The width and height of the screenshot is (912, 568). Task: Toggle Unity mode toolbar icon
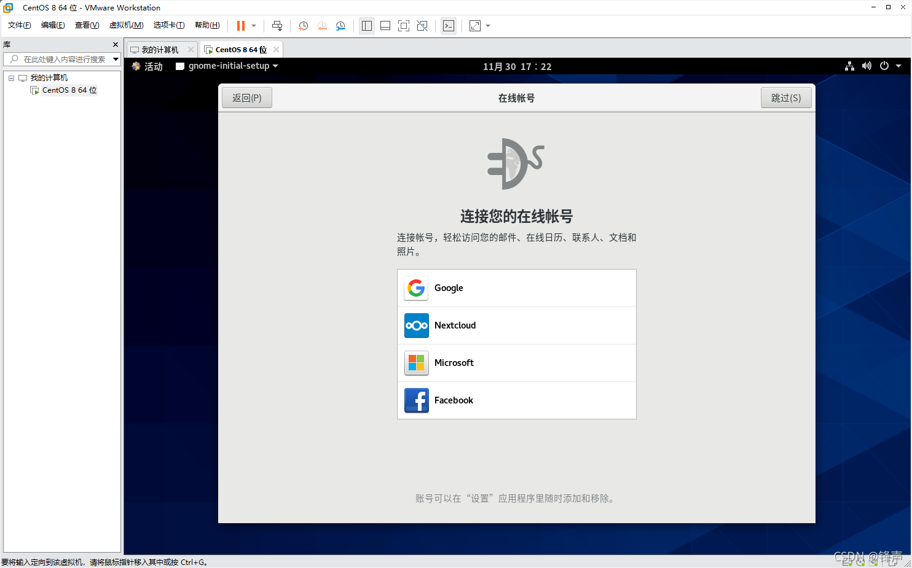(422, 26)
